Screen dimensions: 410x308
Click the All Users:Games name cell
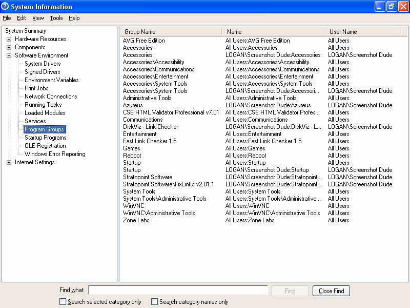tap(245, 148)
